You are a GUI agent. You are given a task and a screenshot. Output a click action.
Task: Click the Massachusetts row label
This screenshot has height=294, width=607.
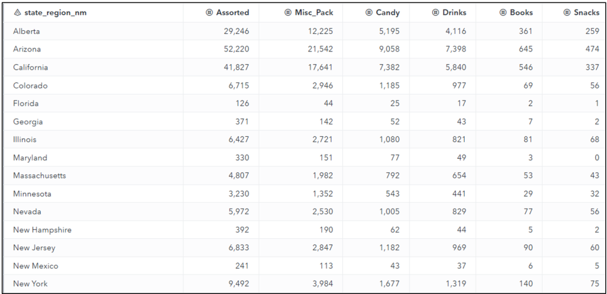pyautogui.click(x=40, y=175)
